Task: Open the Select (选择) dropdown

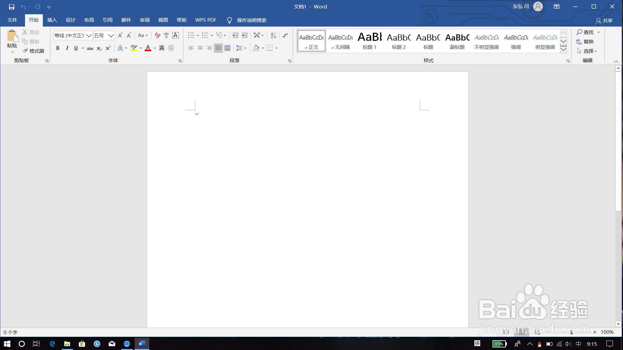Action: pyautogui.click(x=587, y=51)
